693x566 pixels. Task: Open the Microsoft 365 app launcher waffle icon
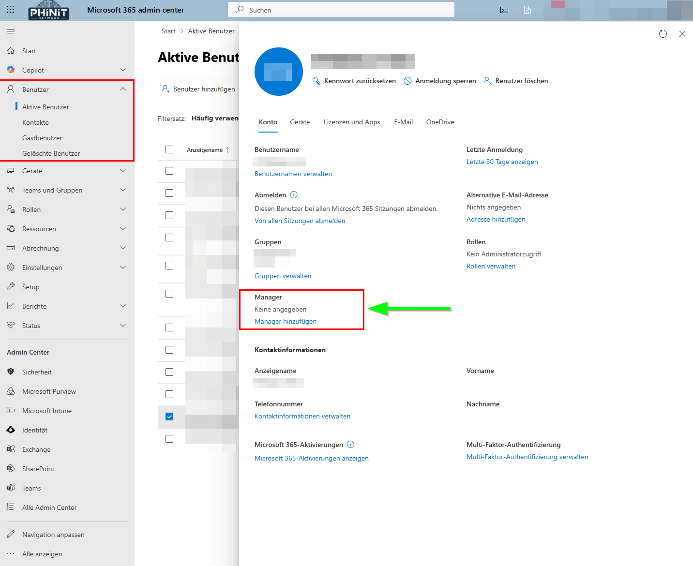point(10,10)
